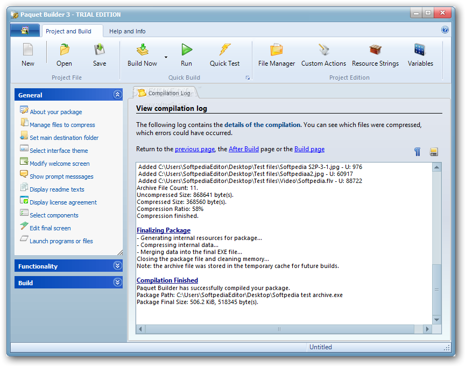The image size is (466, 367).
Task: Click the Select interface theme icon
Action: click(x=24, y=149)
